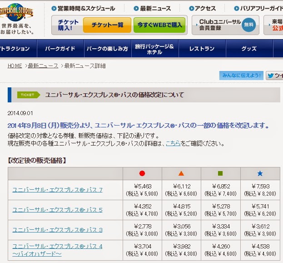This screenshot has width=283, height=263.
Task: Open 旅行パッケージ&ホテル navigation tab
Action: [x=155, y=48]
